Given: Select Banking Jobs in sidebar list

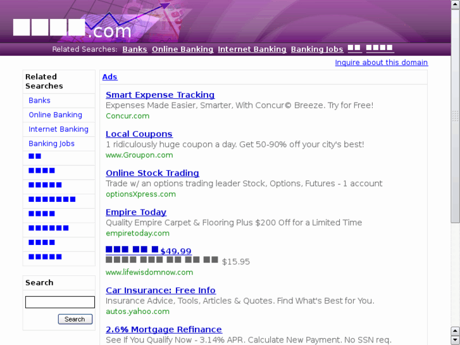Looking at the screenshot, I should [x=51, y=144].
